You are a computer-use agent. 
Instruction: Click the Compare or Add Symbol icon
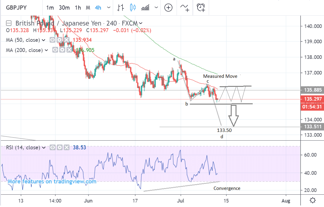(168, 8)
